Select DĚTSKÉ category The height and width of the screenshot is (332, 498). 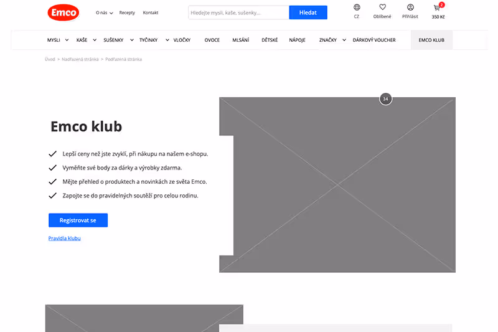pos(270,40)
